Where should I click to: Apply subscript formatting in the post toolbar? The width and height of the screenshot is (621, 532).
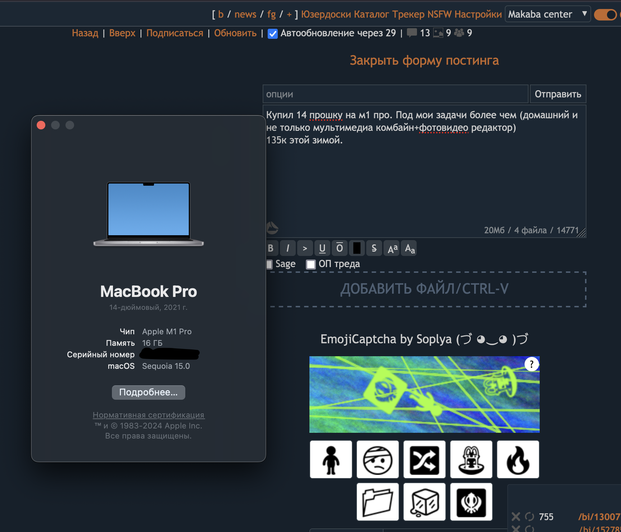[409, 248]
